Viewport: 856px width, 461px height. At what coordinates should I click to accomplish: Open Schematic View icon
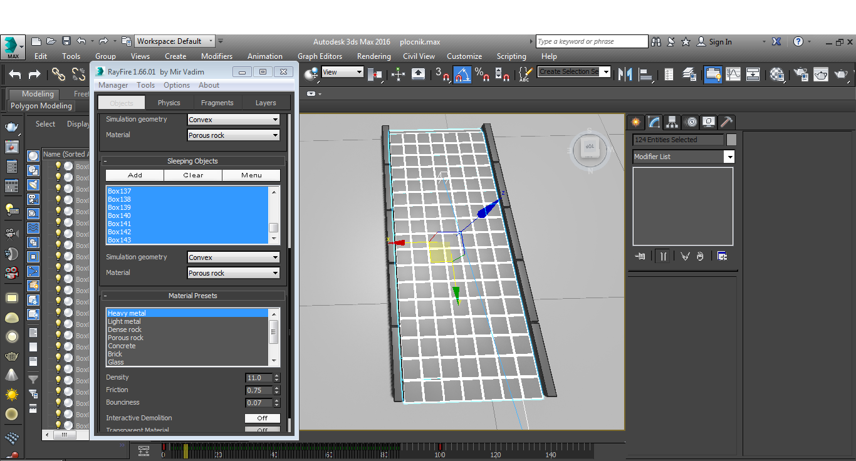click(x=753, y=74)
